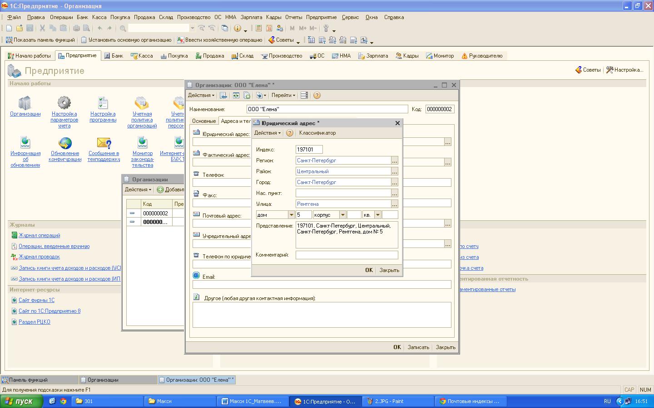
Task: Open Журнал проводок link
Action: (39, 257)
